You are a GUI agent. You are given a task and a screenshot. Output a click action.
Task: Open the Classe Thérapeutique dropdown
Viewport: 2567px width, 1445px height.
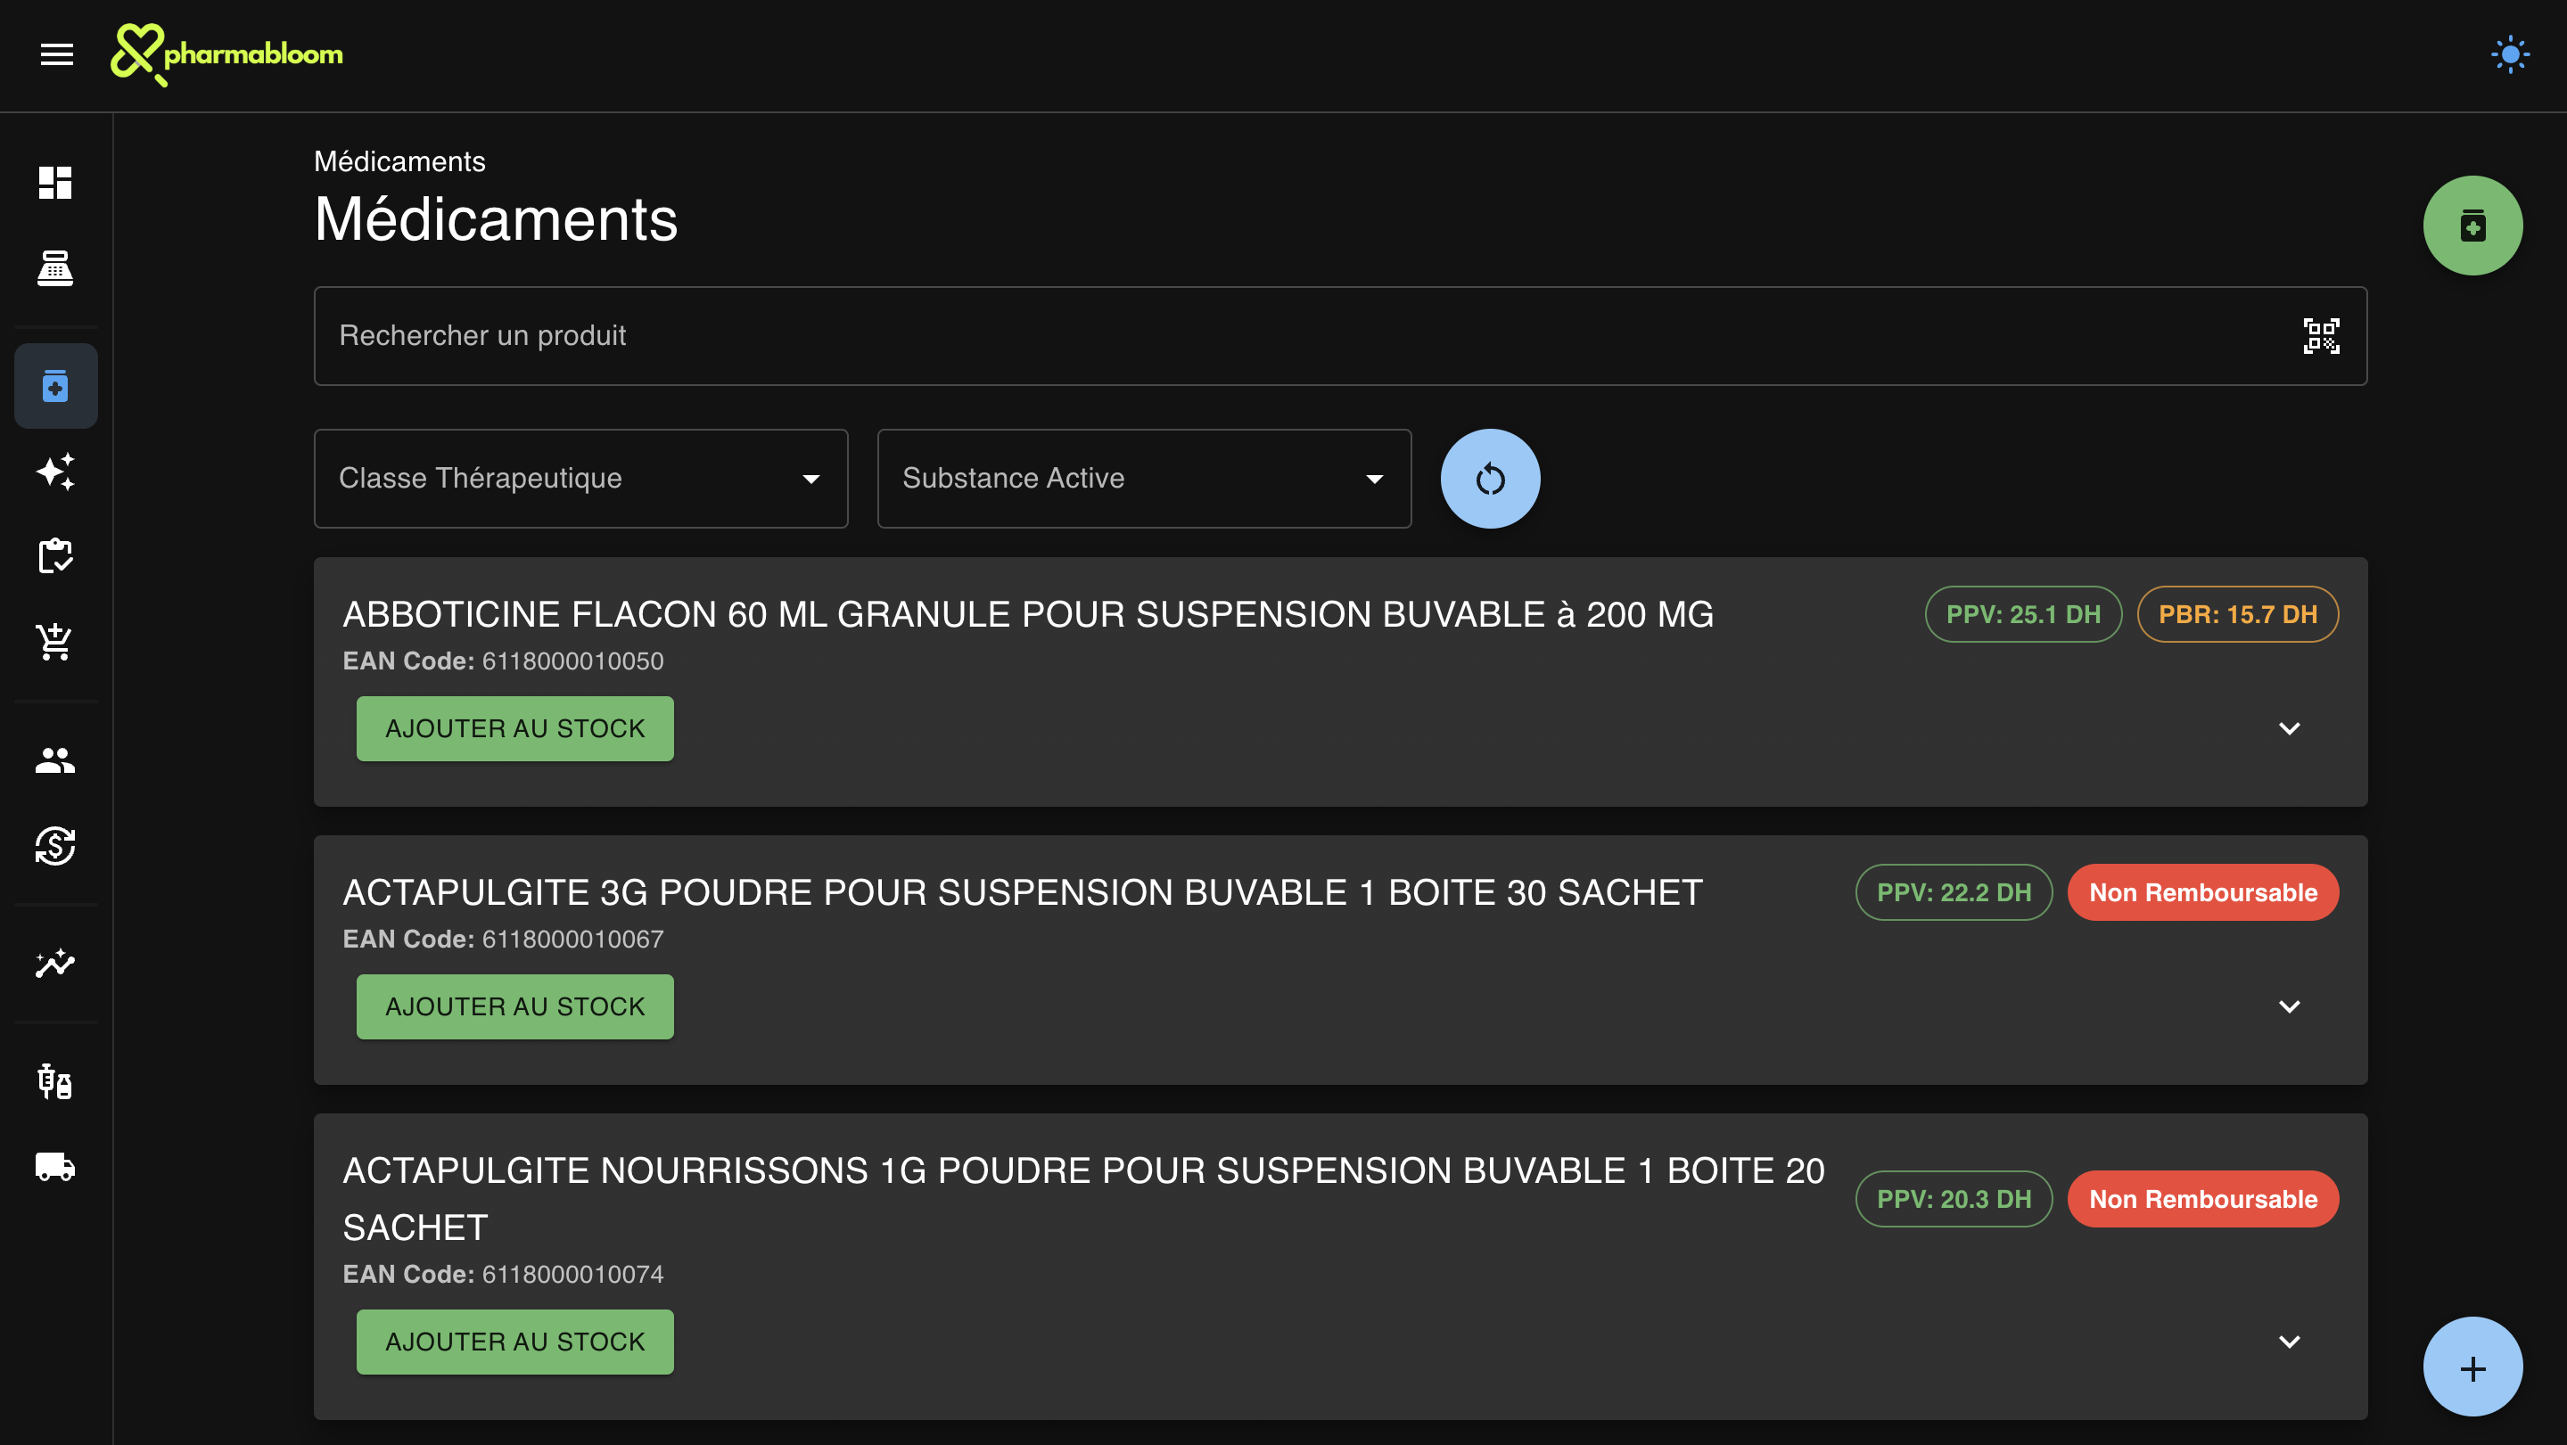coord(581,479)
